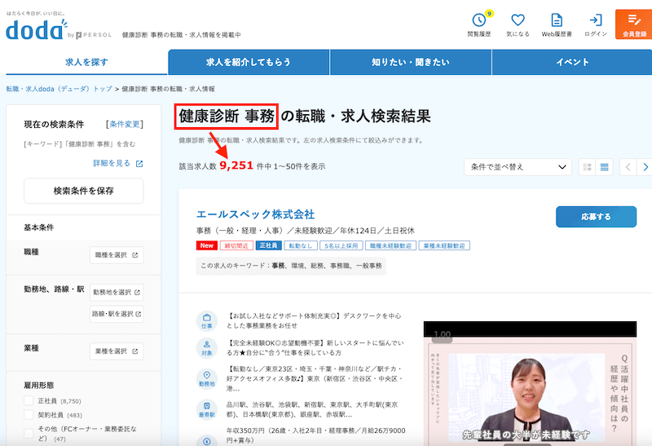The image size is (652, 446).
Task: Click the 詳細を見る link
Action: tap(112, 163)
